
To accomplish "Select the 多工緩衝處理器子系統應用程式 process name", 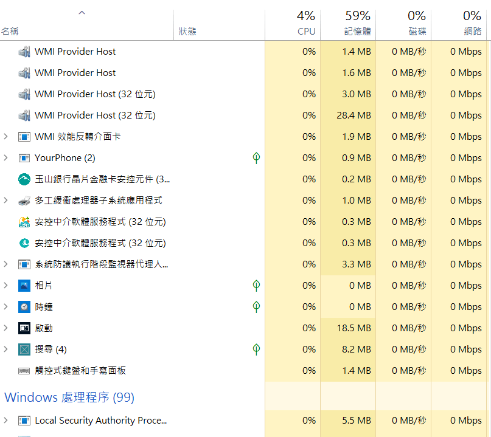I will point(99,201).
